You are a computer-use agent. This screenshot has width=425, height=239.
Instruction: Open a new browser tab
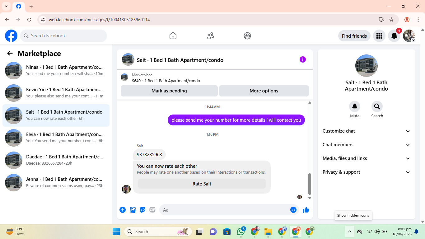coord(31,6)
